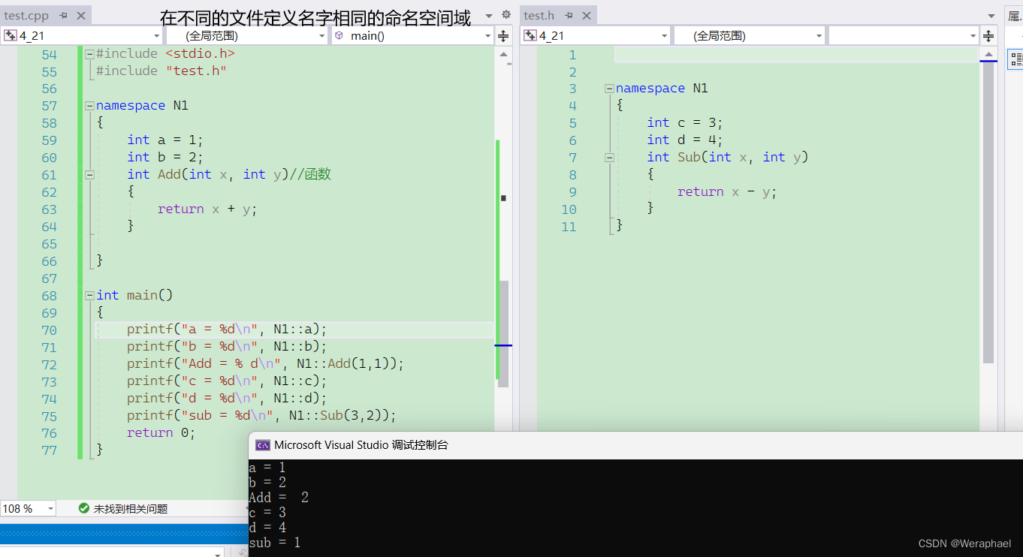
Task: Click the 'return 0;' line in main
Action: coord(161,434)
